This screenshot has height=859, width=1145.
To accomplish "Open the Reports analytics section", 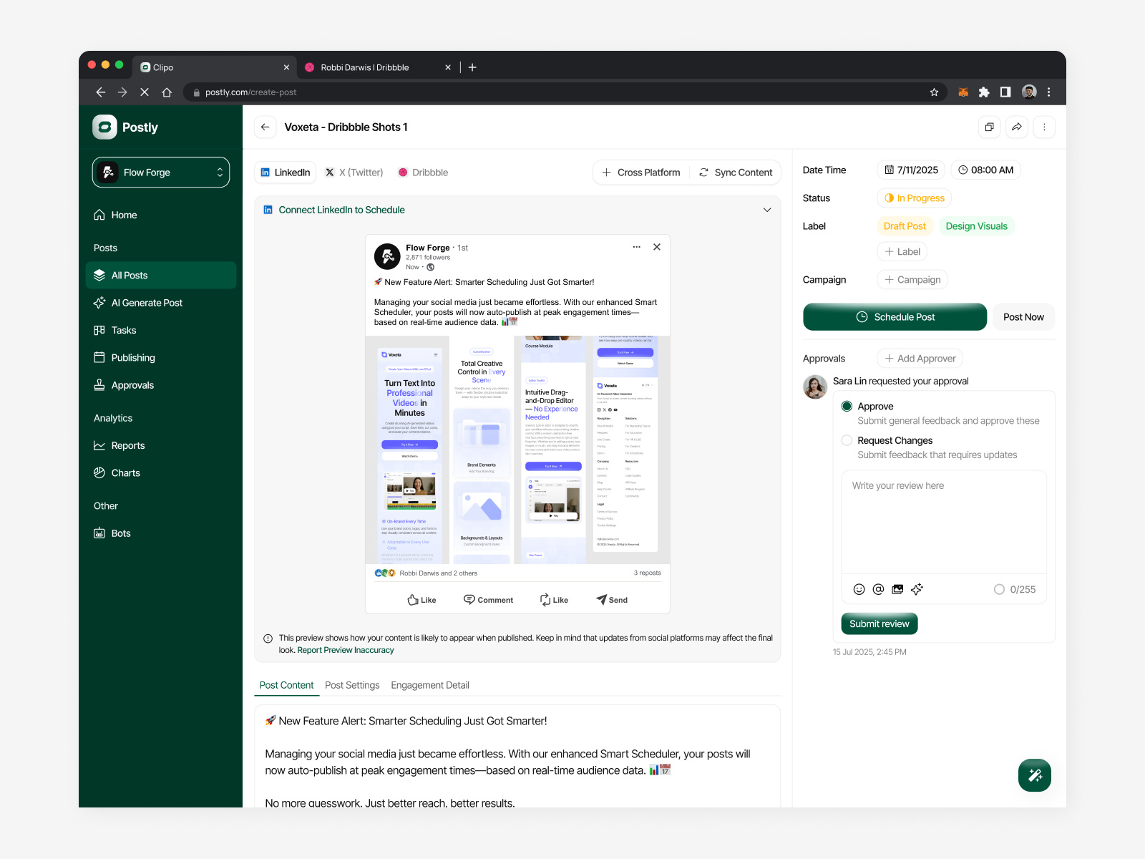I will (129, 445).
